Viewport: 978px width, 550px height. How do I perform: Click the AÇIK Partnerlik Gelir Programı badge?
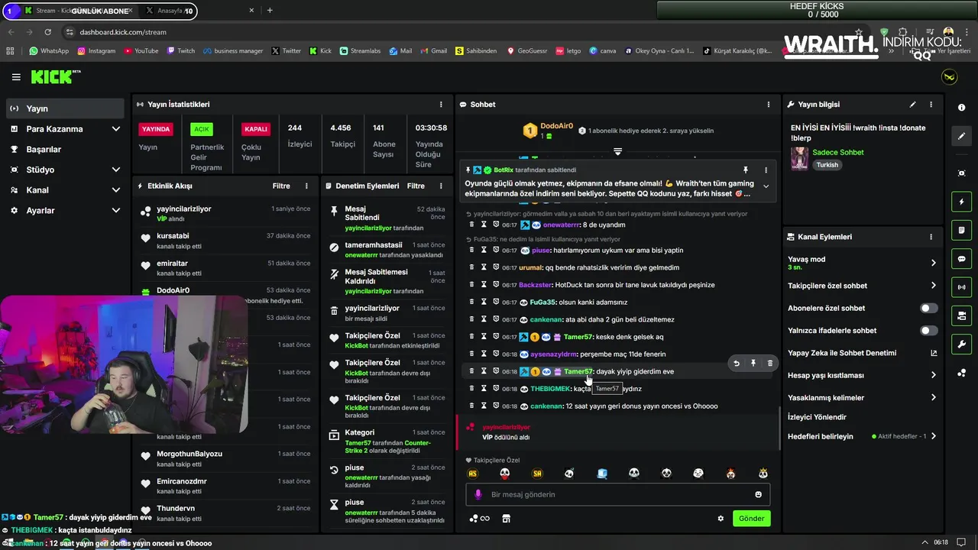(x=202, y=129)
